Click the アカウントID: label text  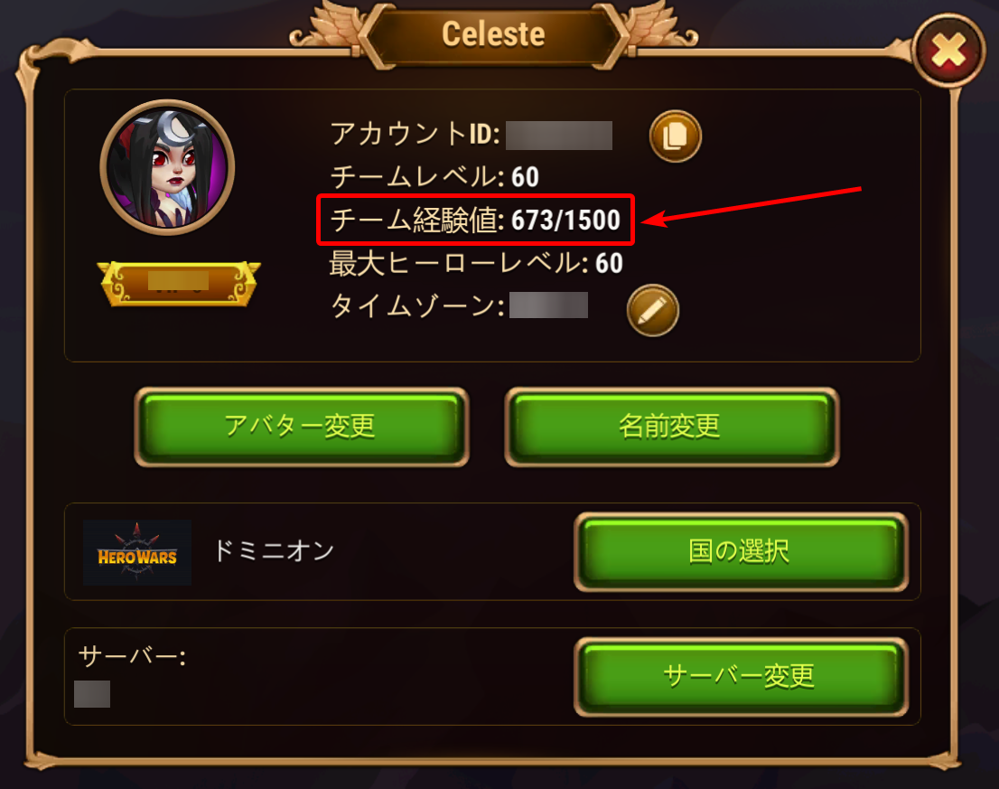coord(415,135)
